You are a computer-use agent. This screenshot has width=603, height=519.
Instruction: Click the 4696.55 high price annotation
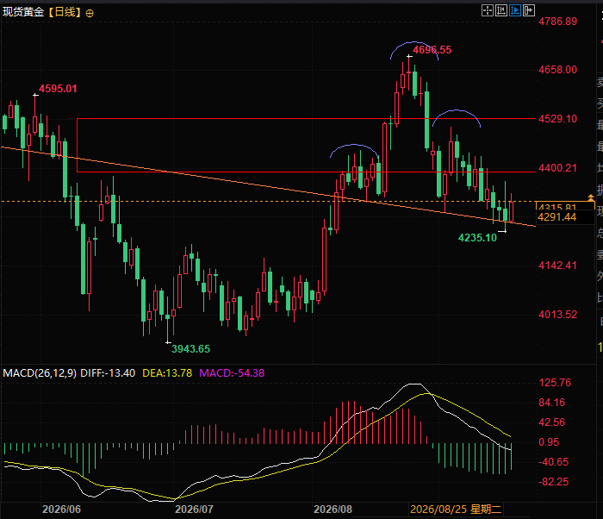(432, 50)
